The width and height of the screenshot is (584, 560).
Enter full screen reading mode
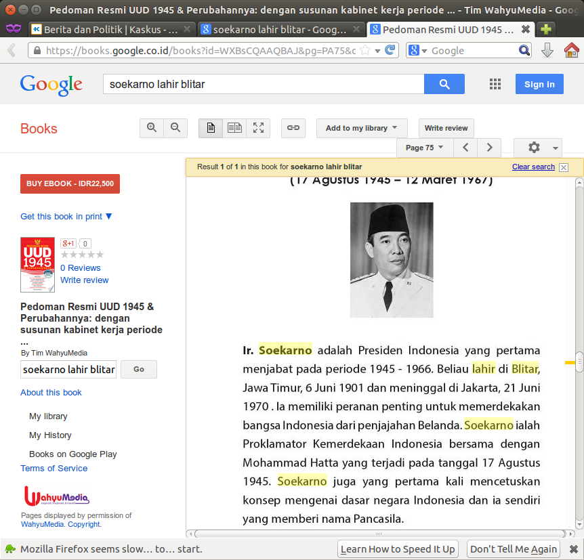click(x=258, y=128)
